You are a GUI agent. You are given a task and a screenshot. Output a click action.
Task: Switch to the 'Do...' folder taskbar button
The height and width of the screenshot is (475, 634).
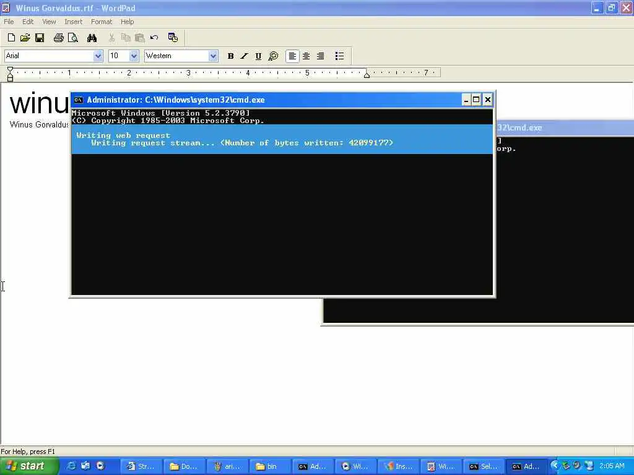coord(185,466)
